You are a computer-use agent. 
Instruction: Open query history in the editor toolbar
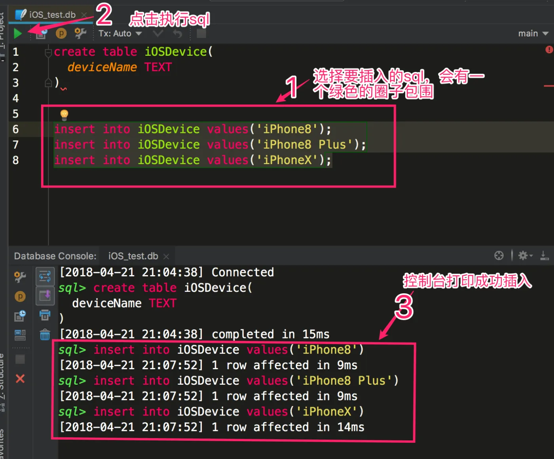point(41,34)
